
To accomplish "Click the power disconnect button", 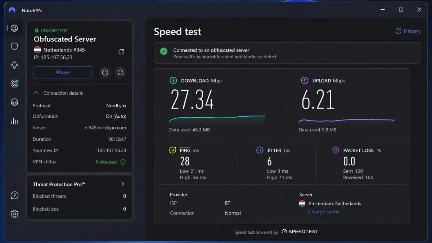I will point(105,72).
